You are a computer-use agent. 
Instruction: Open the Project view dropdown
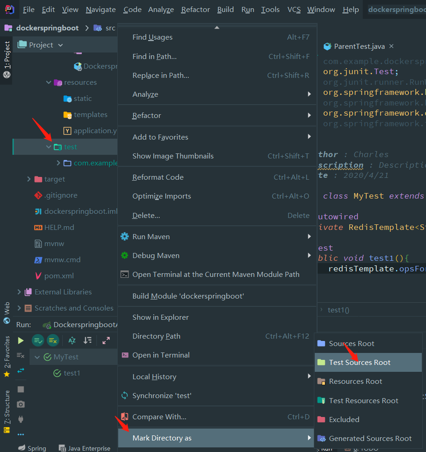(60, 45)
